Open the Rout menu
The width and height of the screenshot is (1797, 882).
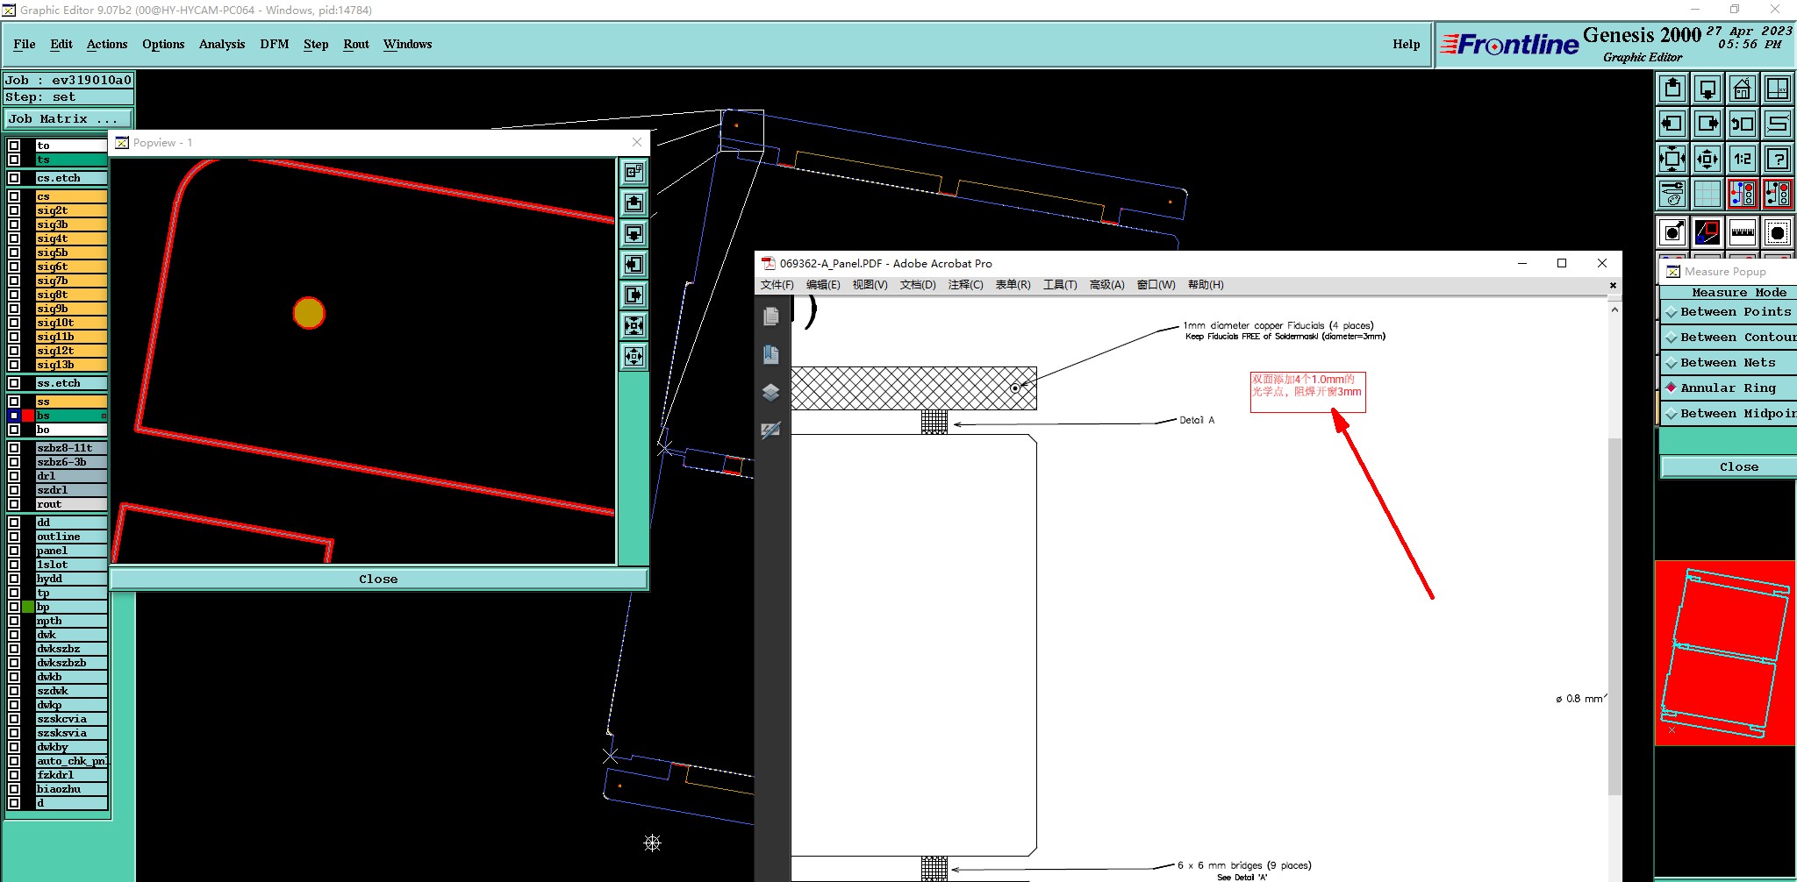tap(356, 44)
